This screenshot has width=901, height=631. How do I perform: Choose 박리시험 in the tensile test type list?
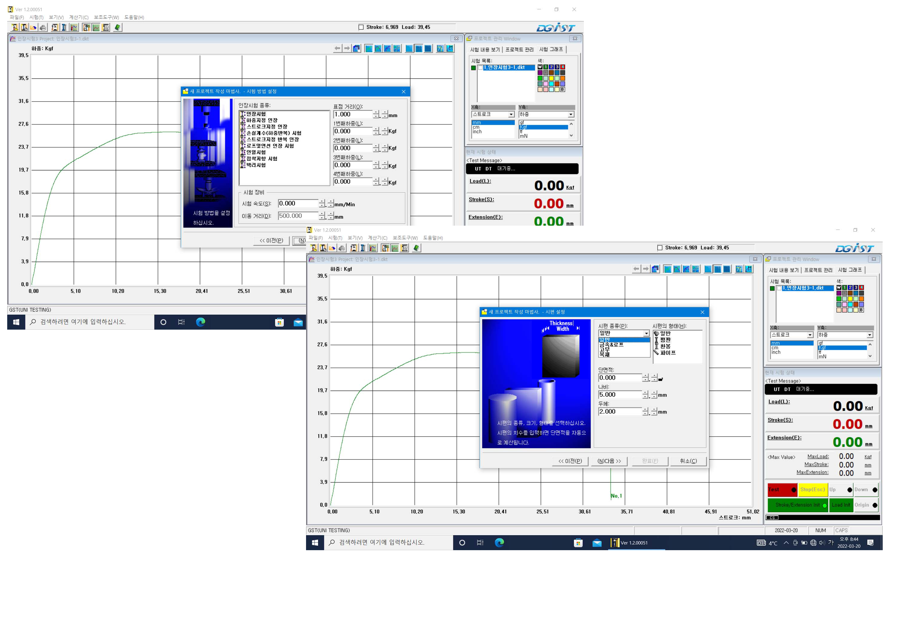click(x=256, y=165)
